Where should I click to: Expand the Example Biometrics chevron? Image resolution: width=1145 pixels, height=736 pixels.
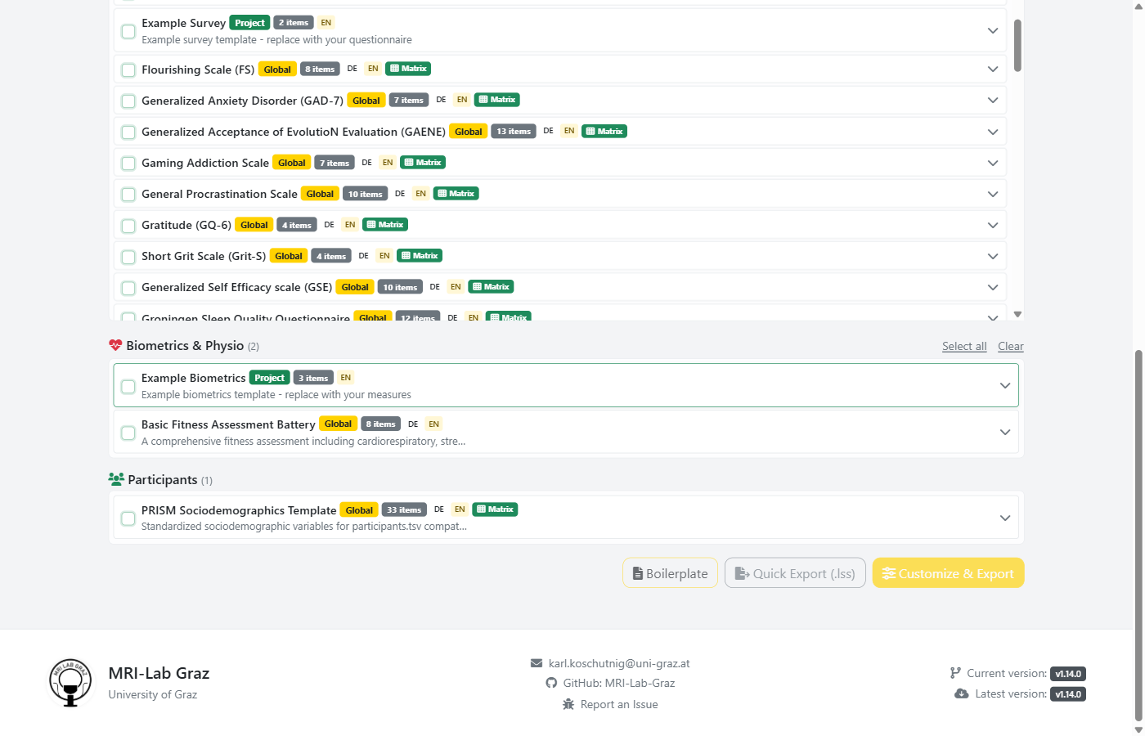1005,385
